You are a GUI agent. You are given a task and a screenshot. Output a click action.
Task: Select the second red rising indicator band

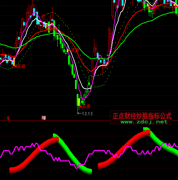pos(124,149)
